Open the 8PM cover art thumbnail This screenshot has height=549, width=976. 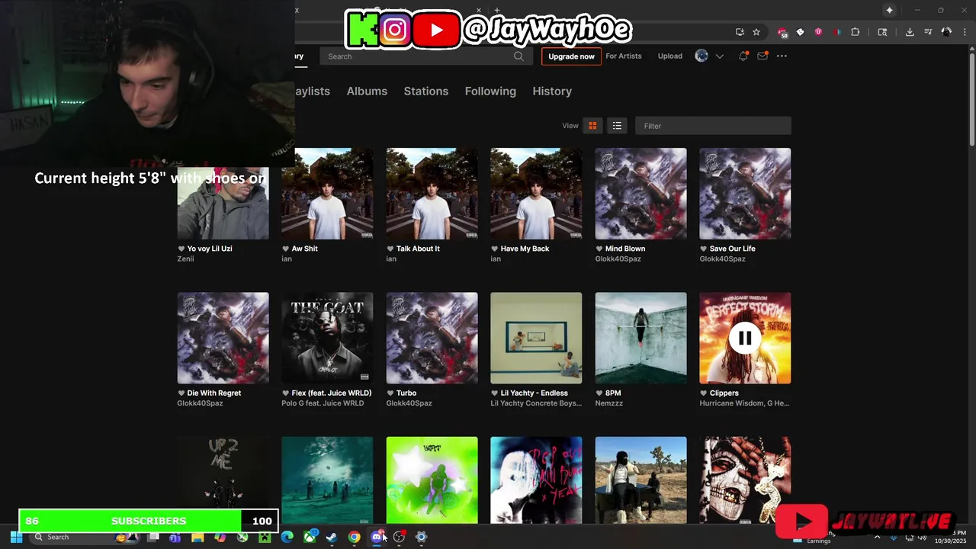tap(640, 338)
